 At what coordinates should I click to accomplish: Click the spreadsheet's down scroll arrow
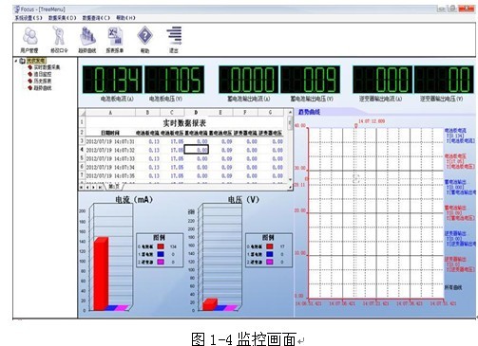click(290, 179)
